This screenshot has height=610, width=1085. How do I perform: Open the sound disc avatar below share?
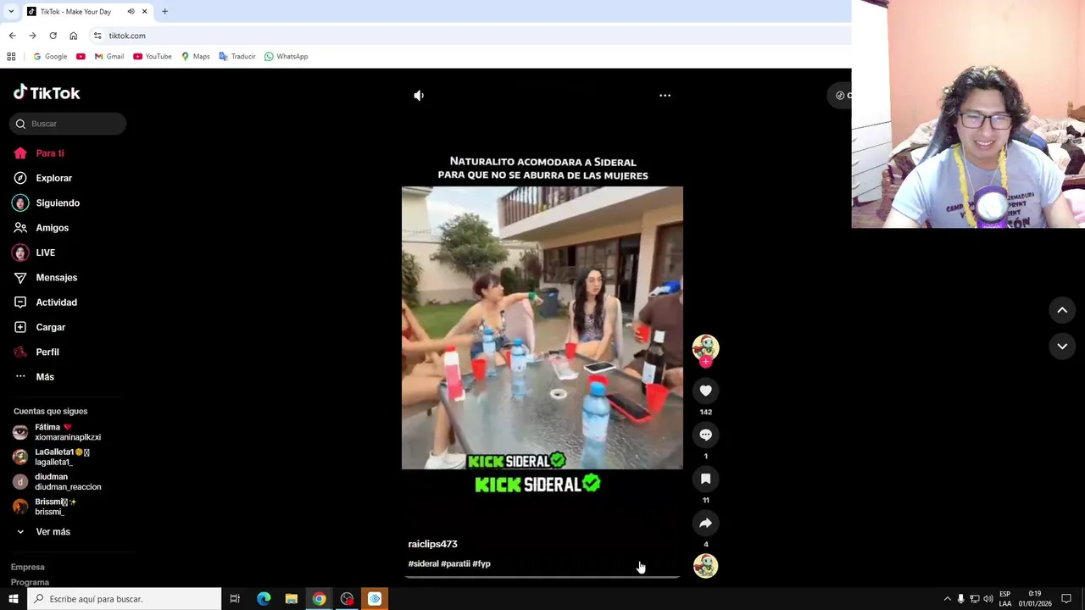(x=705, y=566)
